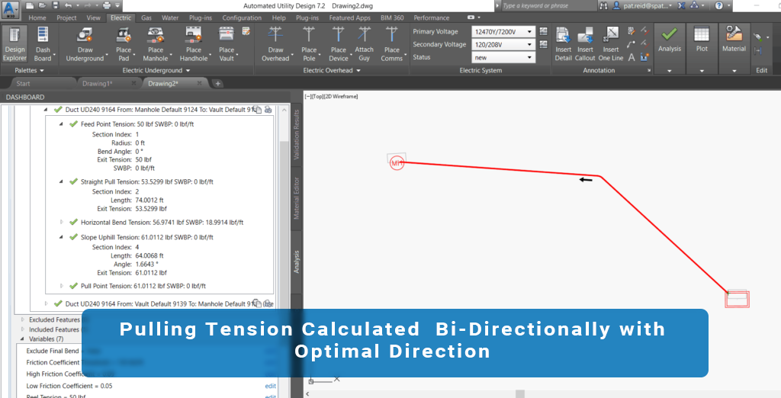Click the vault rectangle symbol in drawing
Viewport: 781px width, 398px height.
click(738, 299)
